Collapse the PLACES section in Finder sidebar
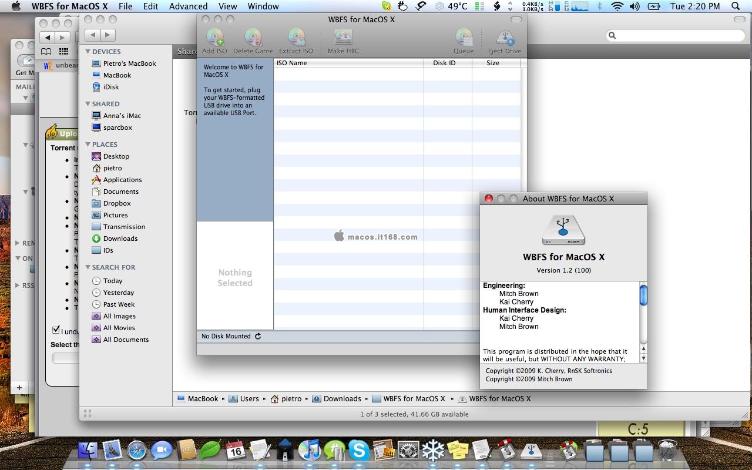Screen dimensions: 752x470 (88, 145)
